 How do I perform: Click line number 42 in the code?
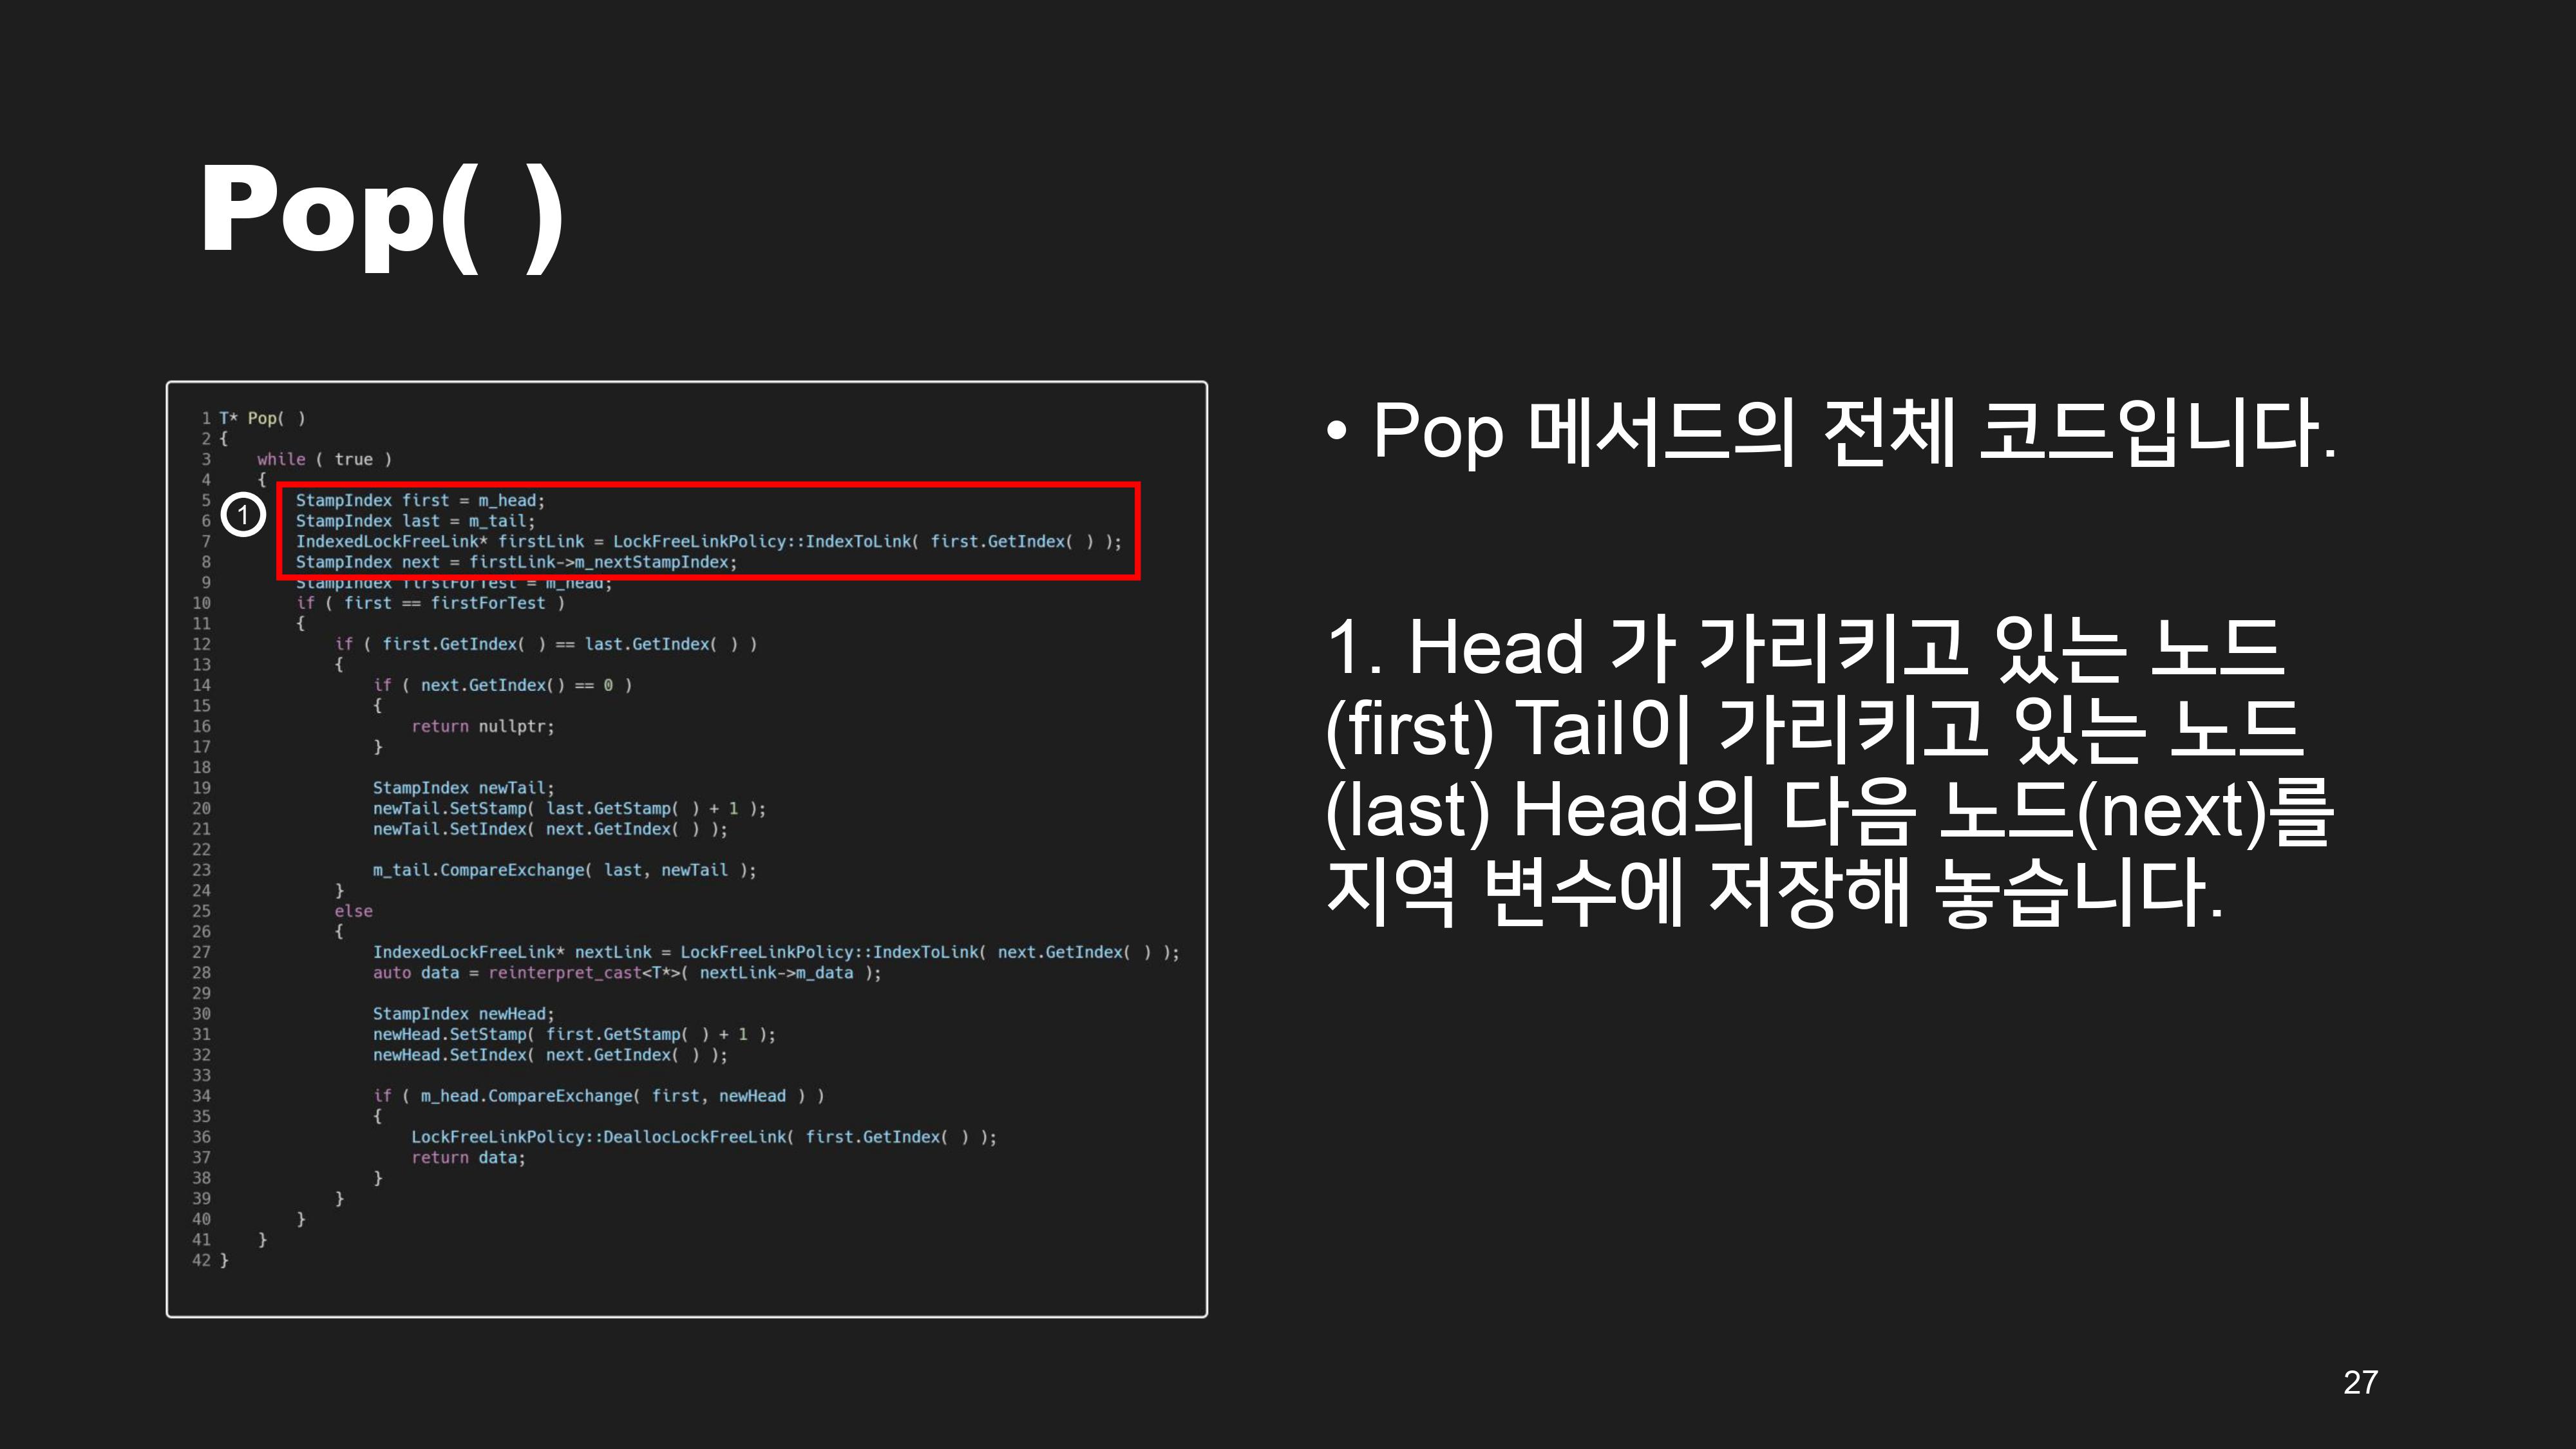pos(201,1260)
